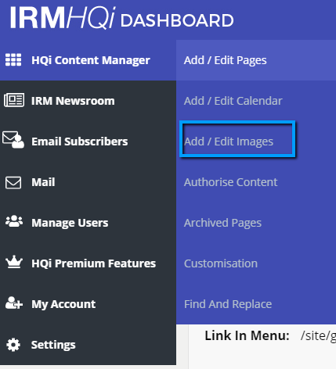Viewport: 336px width, 369px height.
Task: Click the My Account user-plus icon
Action: pos(14,303)
